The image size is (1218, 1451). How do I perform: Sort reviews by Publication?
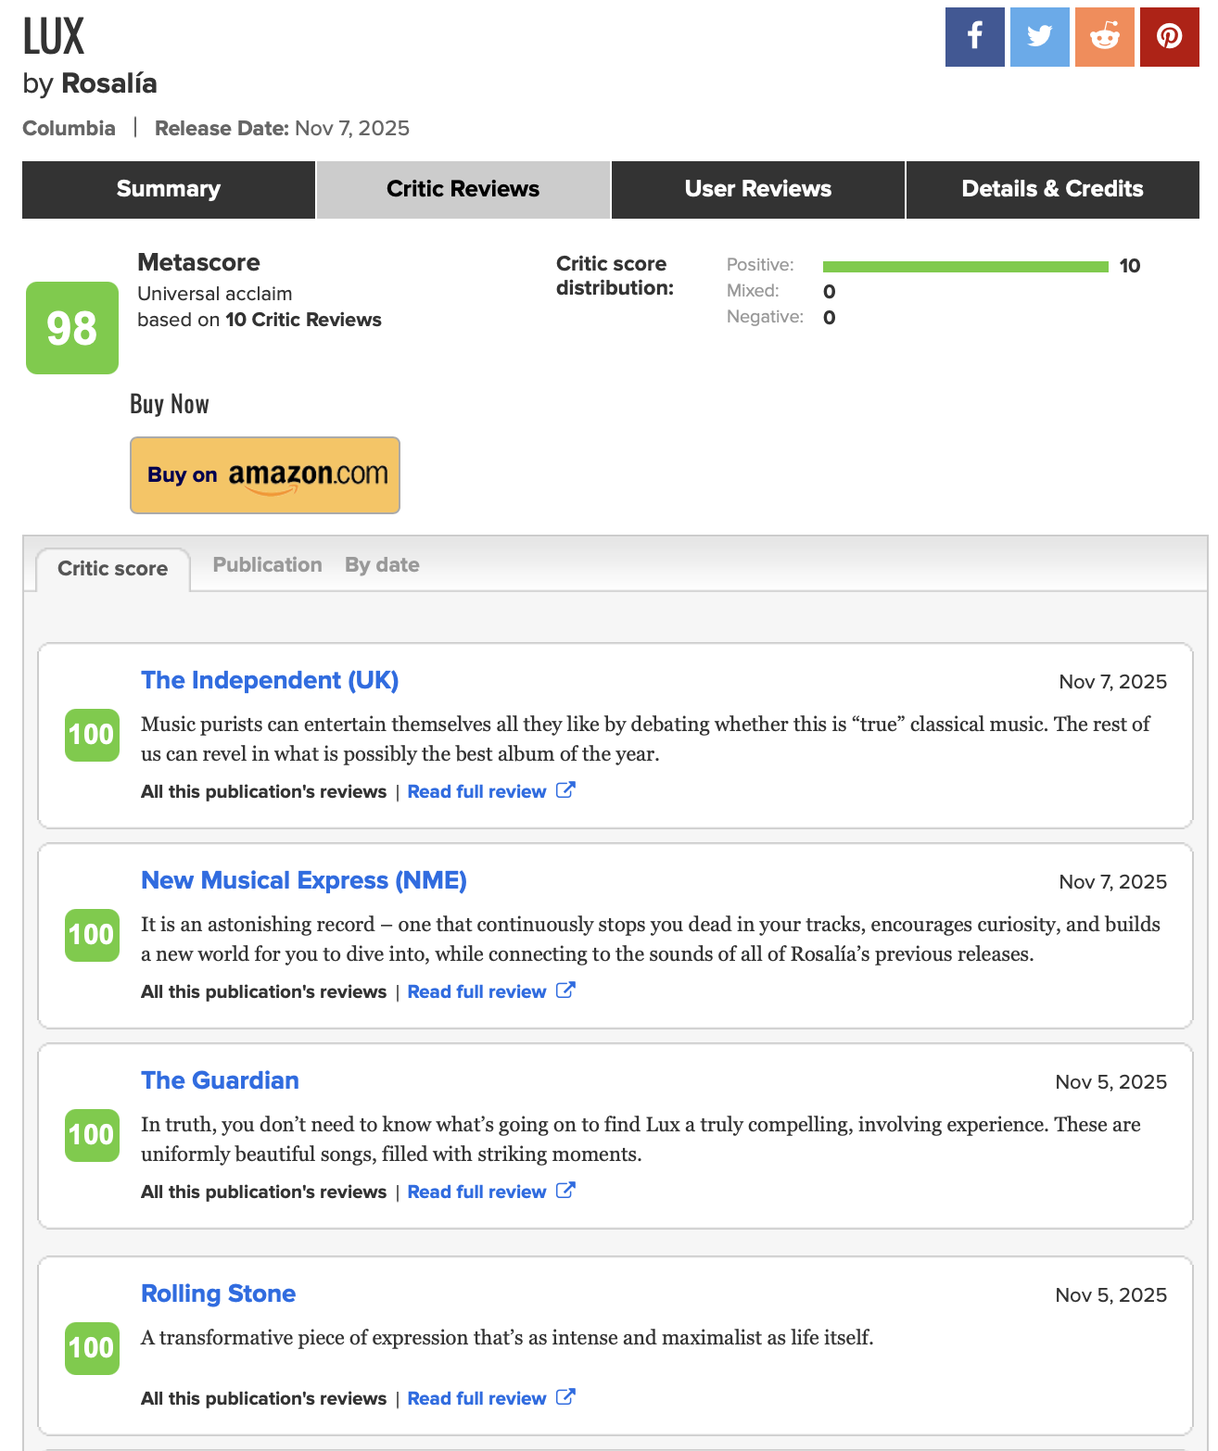click(267, 565)
